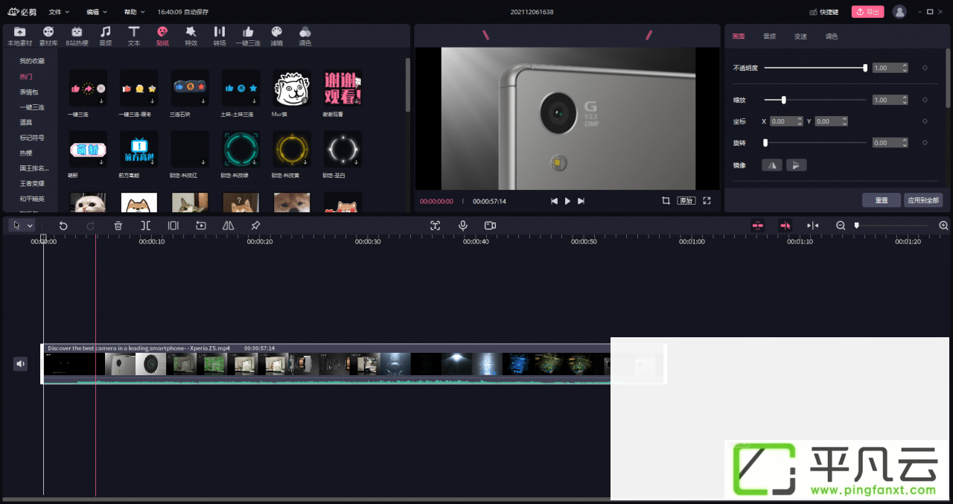The width and height of the screenshot is (953, 504).
Task: Start voice recording with microphone icon
Action: coord(462,226)
